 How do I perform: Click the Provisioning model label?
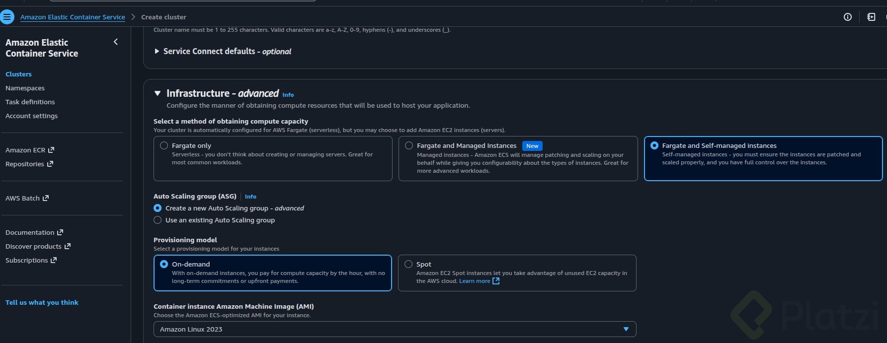pyautogui.click(x=185, y=240)
